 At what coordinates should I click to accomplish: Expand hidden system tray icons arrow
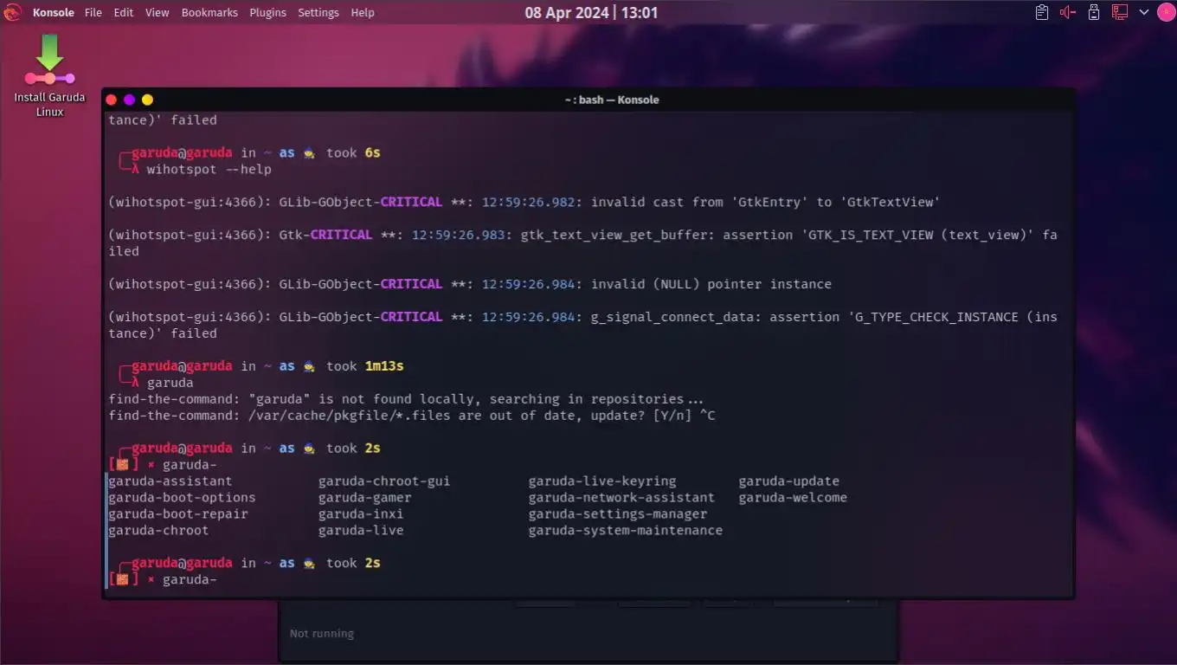[1144, 12]
